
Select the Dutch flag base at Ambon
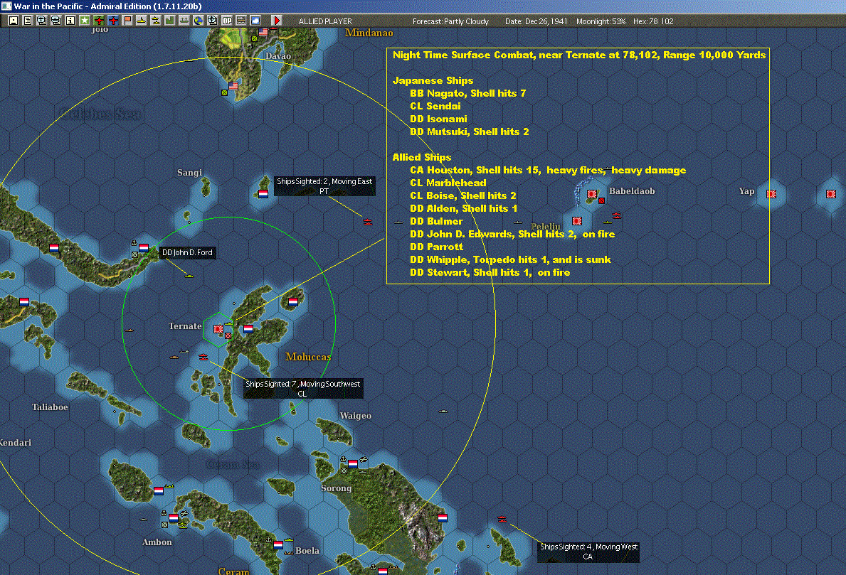(173, 518)
